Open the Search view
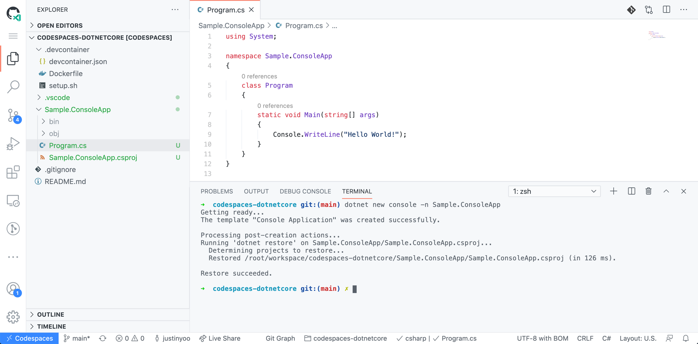This screenshot has height=344, width=698. pos(13,87)
